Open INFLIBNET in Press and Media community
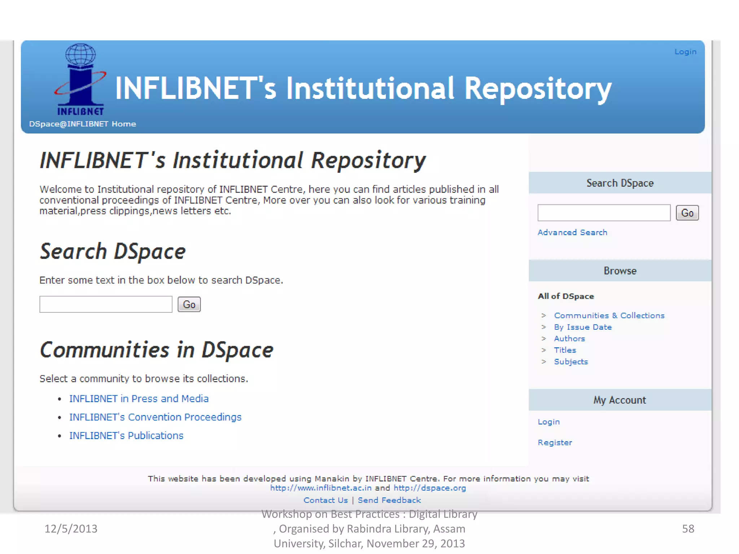The image size is (739, 554). click(x=139, y=399)
